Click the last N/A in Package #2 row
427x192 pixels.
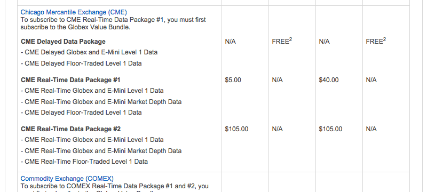(371, 129)
